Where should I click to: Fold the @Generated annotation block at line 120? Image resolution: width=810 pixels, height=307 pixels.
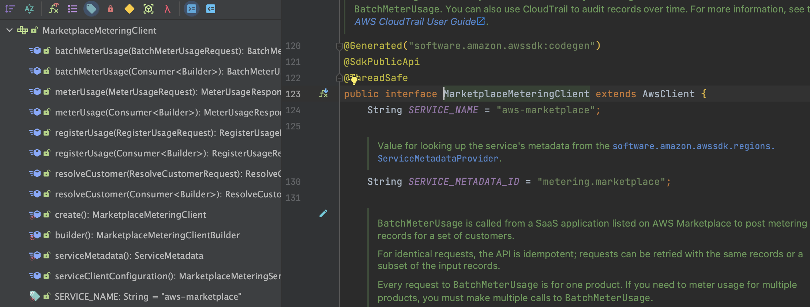coord(339,46)
